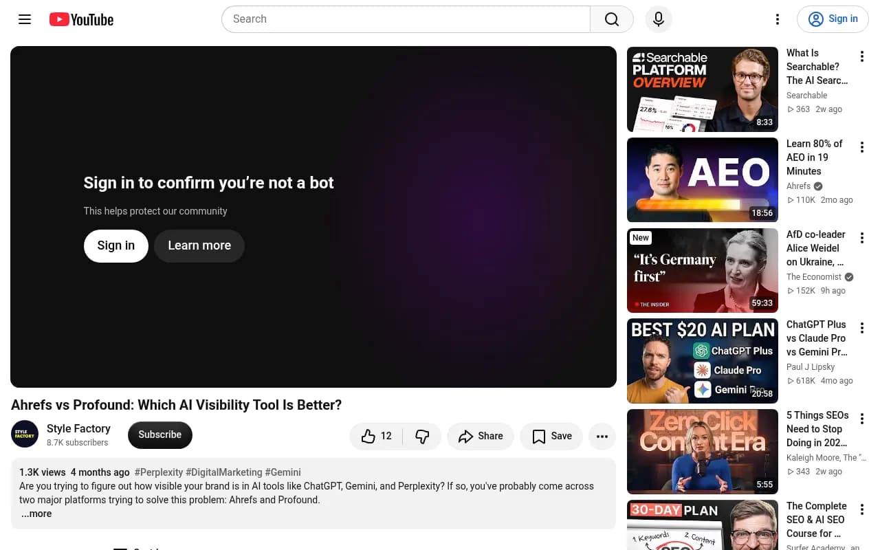
Task: Open The Economist channel name
Action: tap(814, 277)
